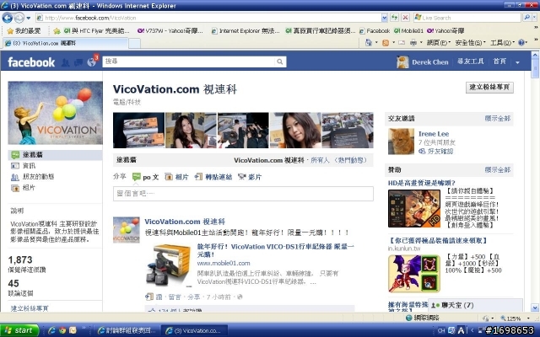Click the 相片 share photo icon
The image size is (540, 337).
[x=169, y=177]
